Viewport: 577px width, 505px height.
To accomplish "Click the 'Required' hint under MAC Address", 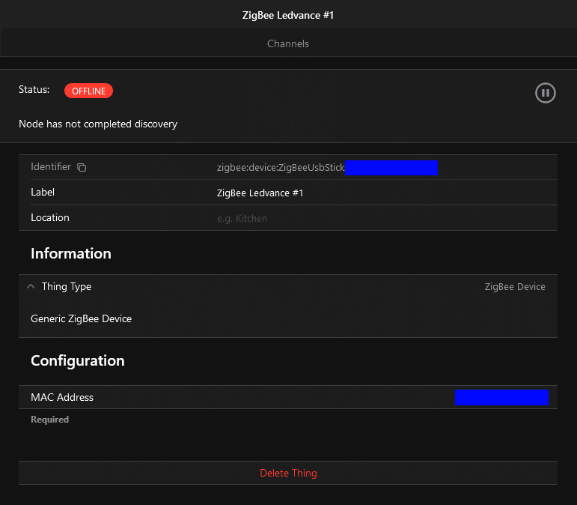I will click(x=49, y=420).
